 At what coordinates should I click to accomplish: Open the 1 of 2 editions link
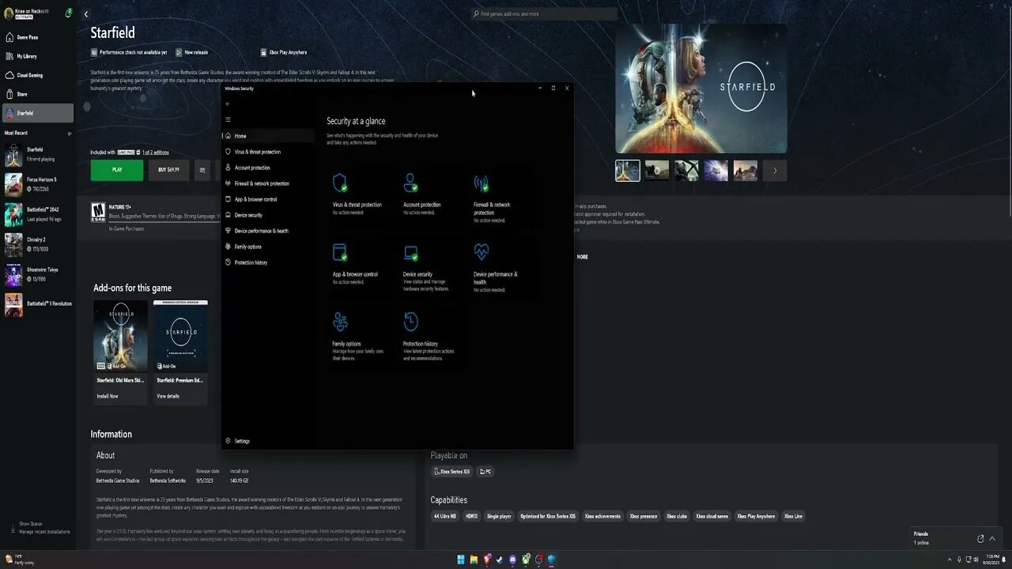(156, 153)
